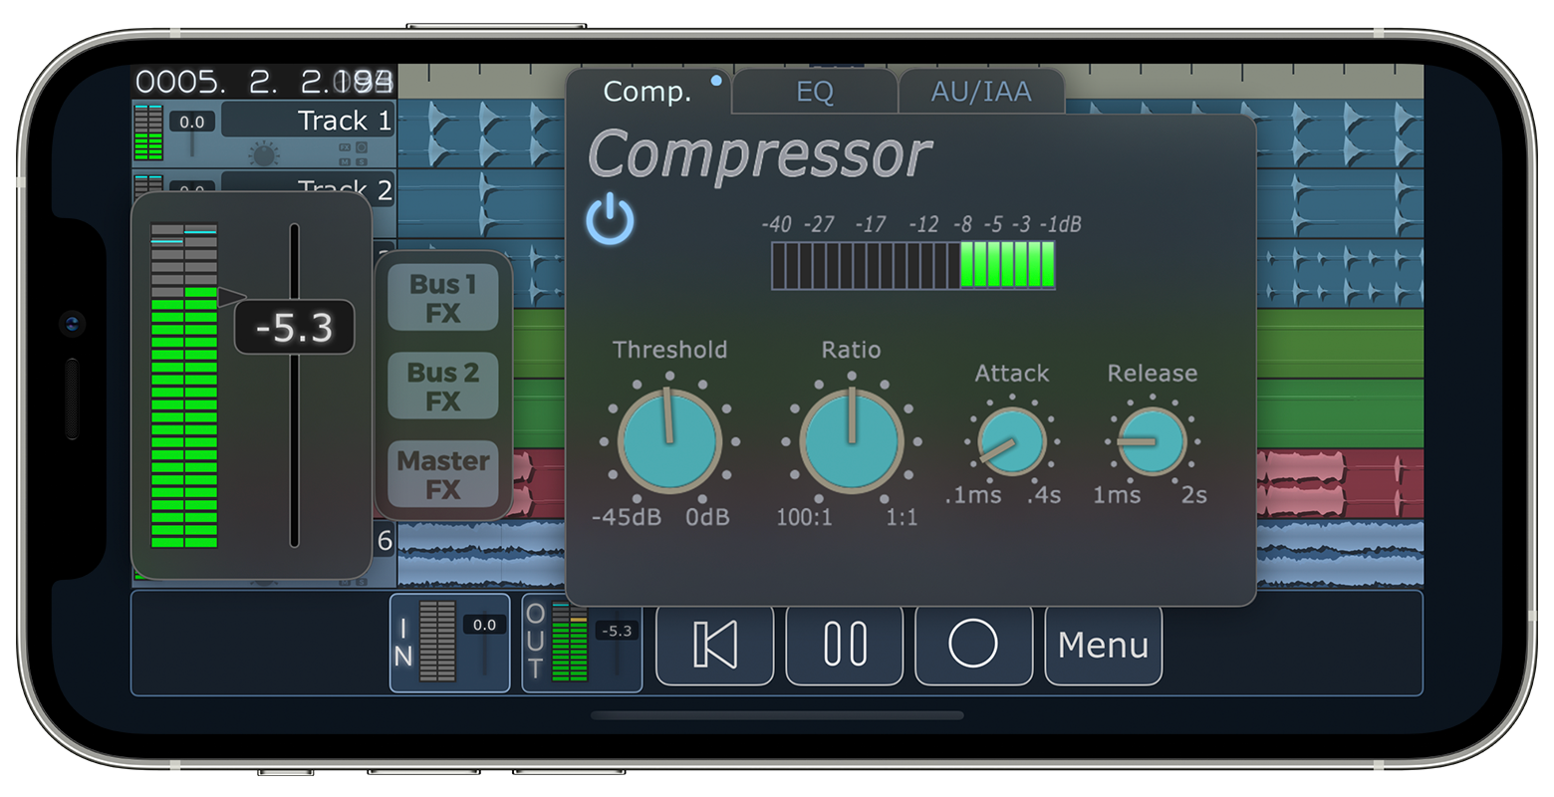1554x797 pixels.
Task: Click the IN input level meter panel
Action: [449, 643]
